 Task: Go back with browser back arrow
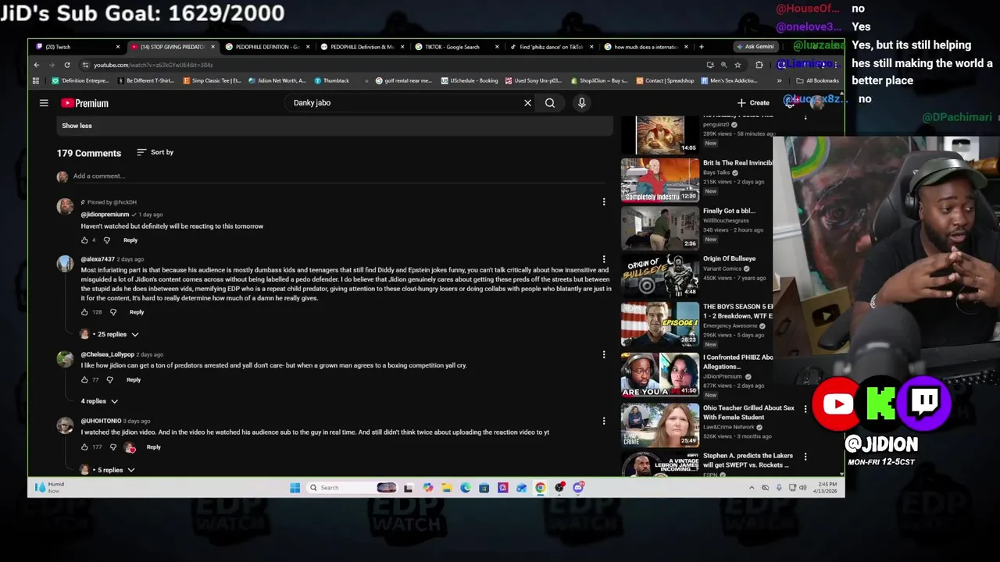pos(37,65)
